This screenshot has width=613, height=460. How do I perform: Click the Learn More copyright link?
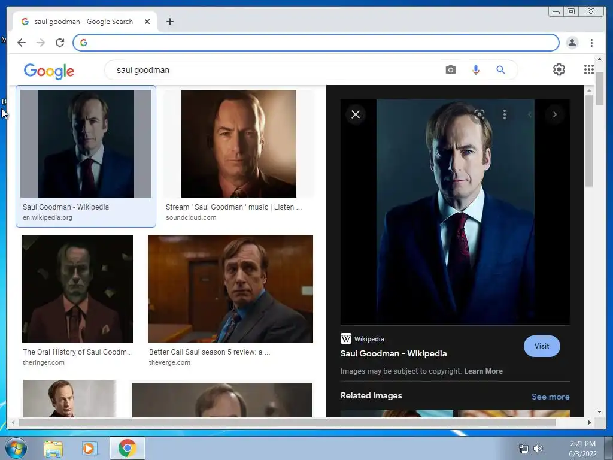point(483,371)
